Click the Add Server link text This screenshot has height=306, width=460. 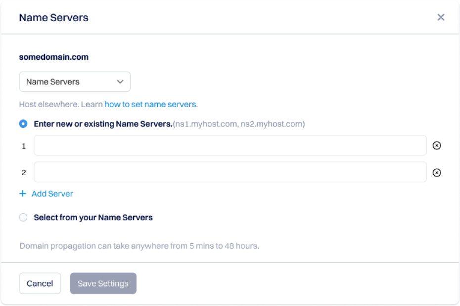click(52, 194)
